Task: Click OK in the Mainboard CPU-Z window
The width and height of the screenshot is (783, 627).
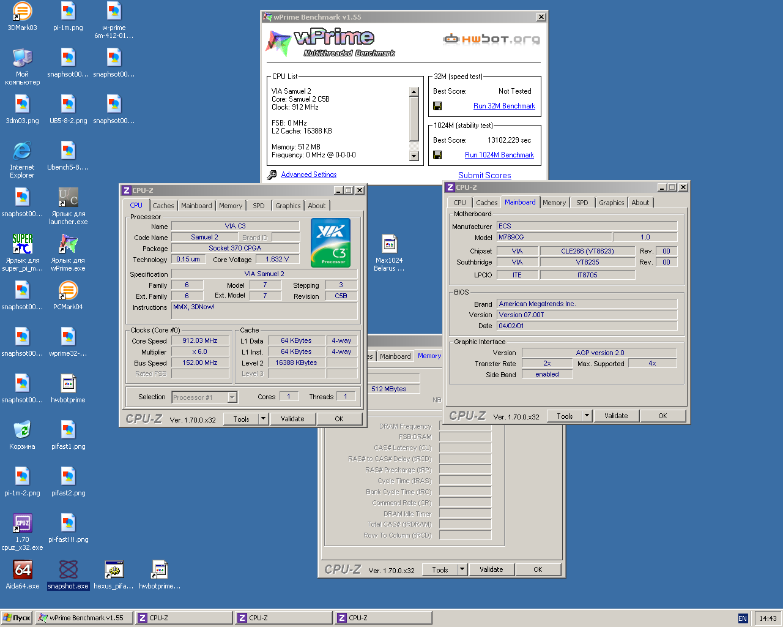Action: [x=662, y=416]
